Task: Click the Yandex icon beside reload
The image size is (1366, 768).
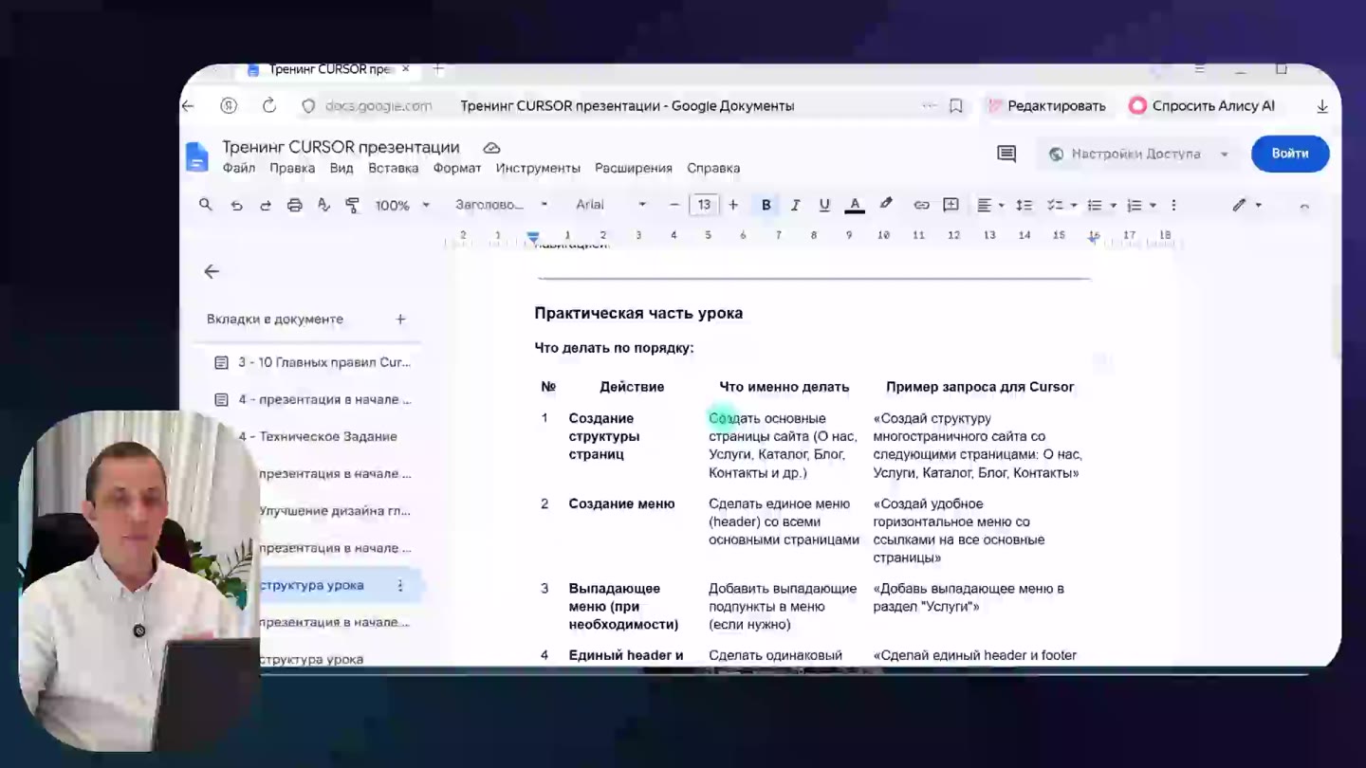Action: point(229,106)
